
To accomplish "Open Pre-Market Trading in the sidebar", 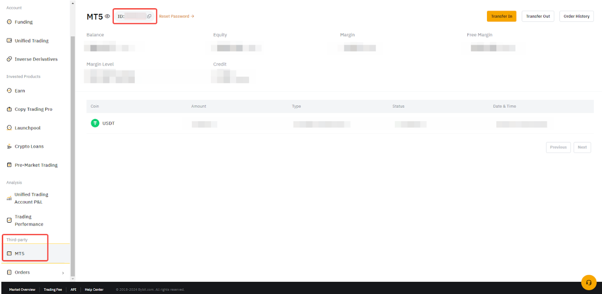I will pyautogui.click(x=36, y=165).
